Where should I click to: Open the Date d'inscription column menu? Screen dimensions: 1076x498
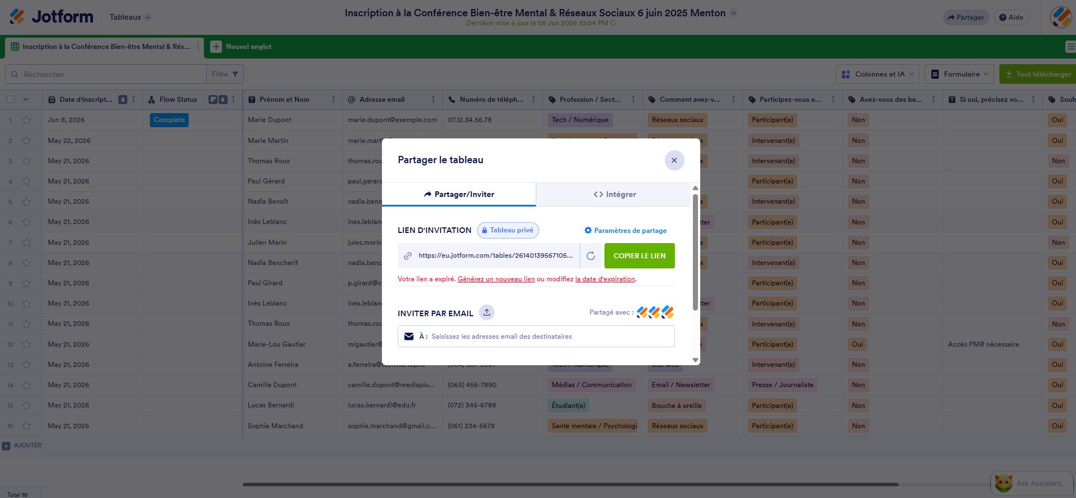pyautogui.click(x=134, y=100)
